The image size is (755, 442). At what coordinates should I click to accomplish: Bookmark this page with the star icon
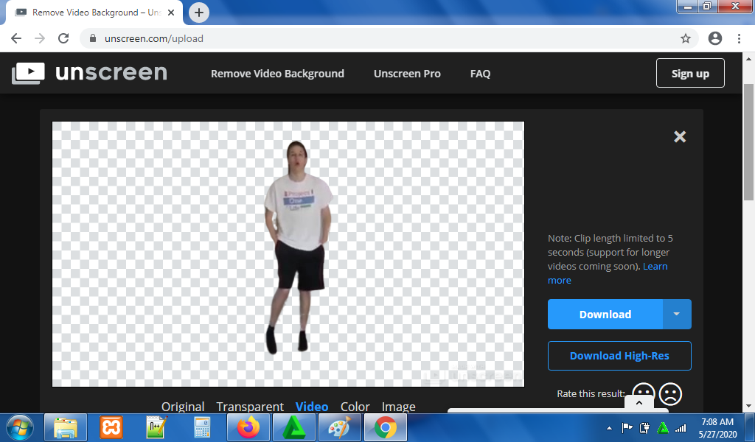click(686, 38)
